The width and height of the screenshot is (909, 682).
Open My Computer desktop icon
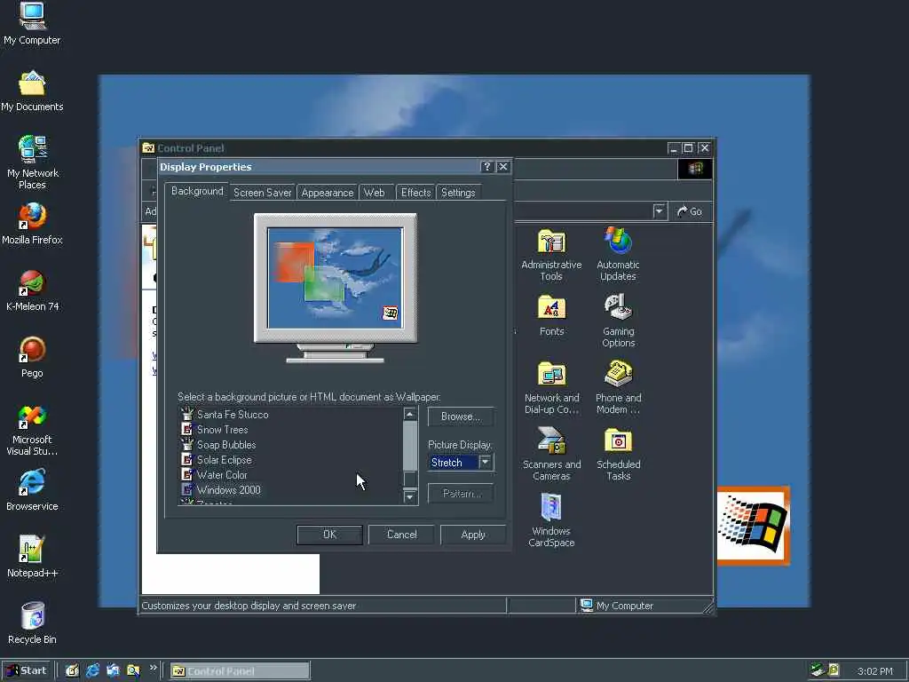[32, 23]
